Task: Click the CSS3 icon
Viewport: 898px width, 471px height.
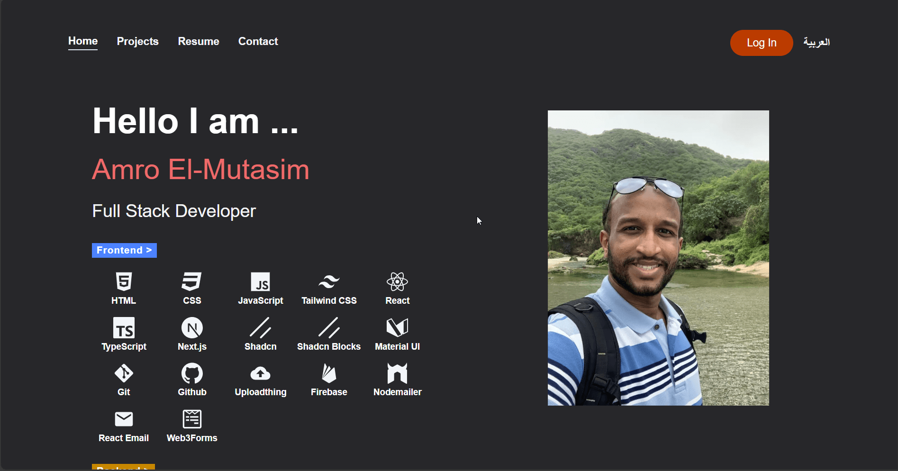Action: point(192,281)
